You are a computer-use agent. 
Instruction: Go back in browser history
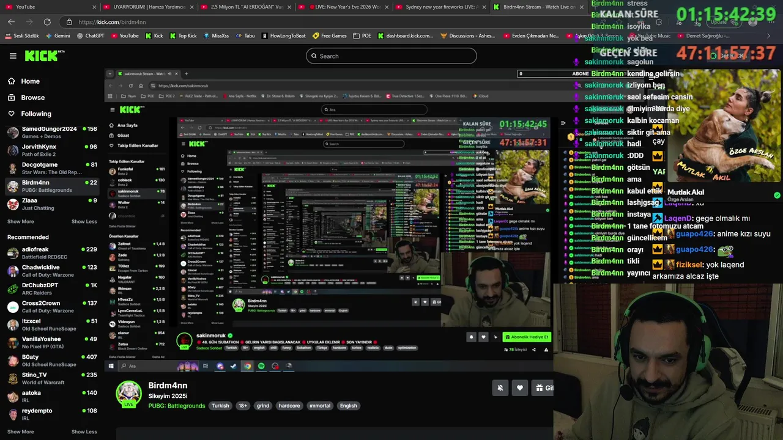[11, 22]
